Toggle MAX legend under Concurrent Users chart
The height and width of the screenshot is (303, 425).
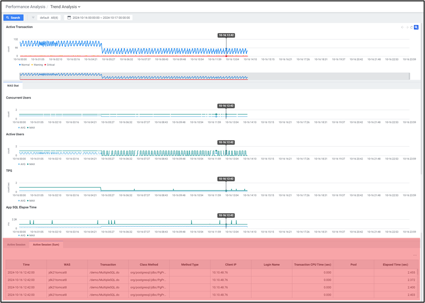point(31,127)
